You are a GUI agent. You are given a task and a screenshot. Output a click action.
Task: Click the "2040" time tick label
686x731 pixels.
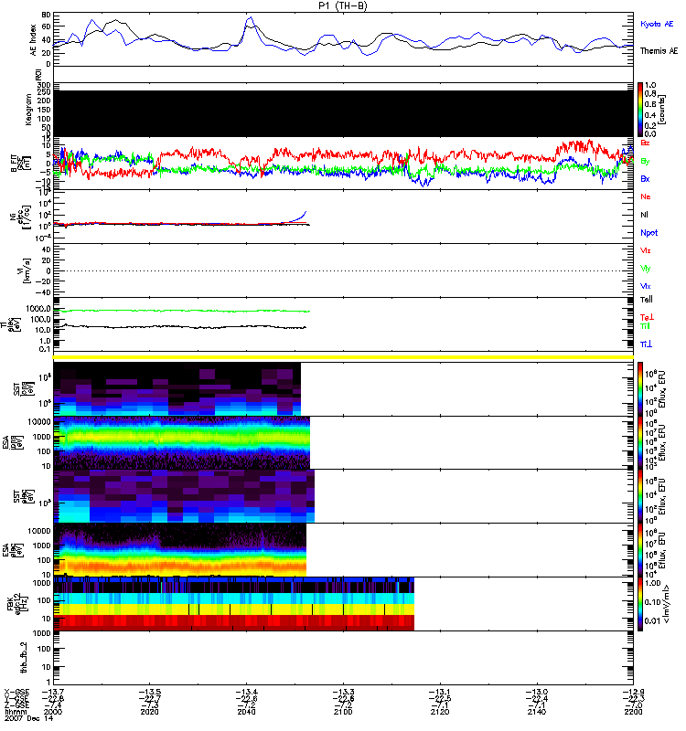246,712
